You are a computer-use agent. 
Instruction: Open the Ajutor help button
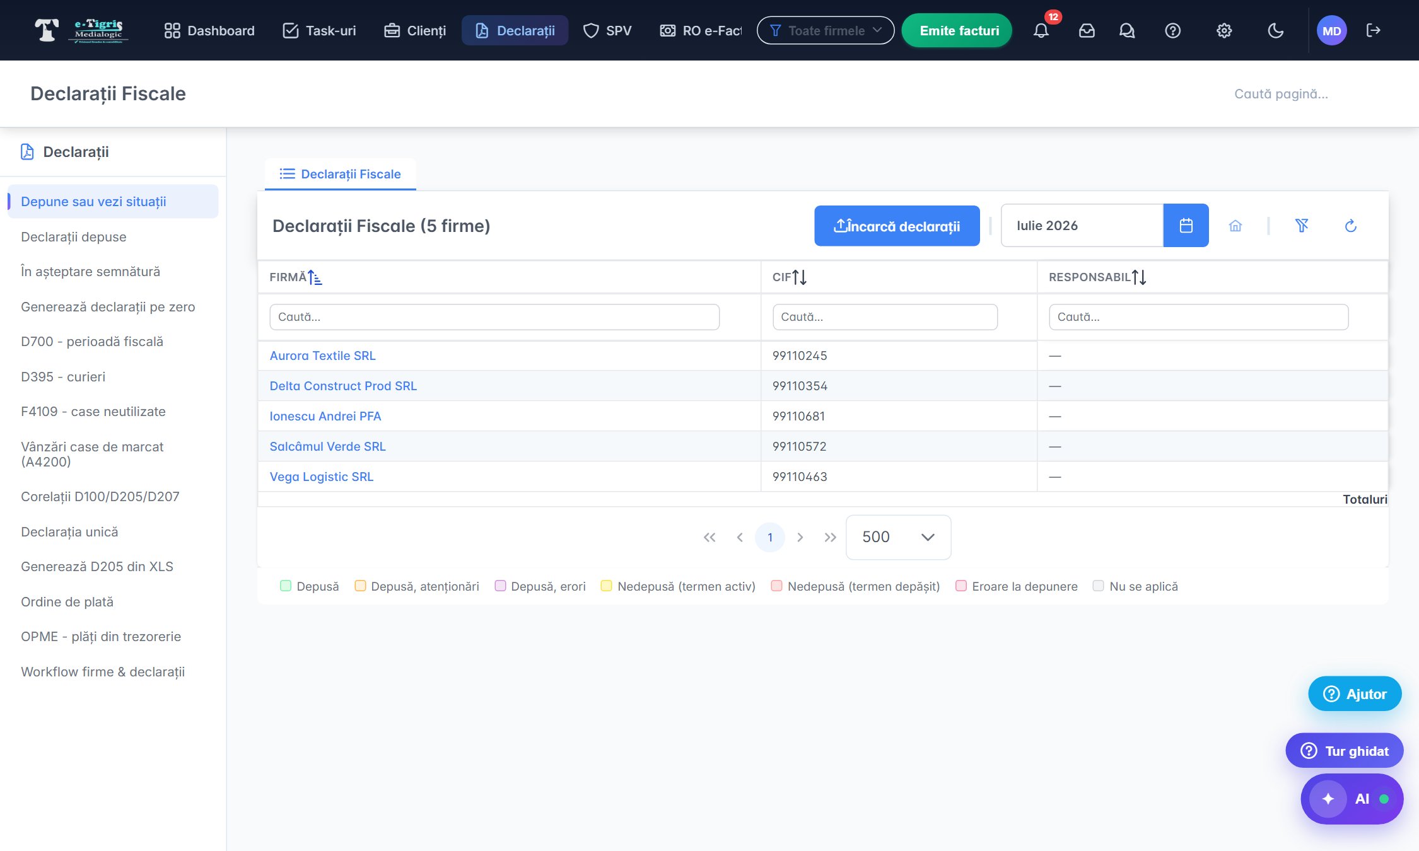point(1355,694)
